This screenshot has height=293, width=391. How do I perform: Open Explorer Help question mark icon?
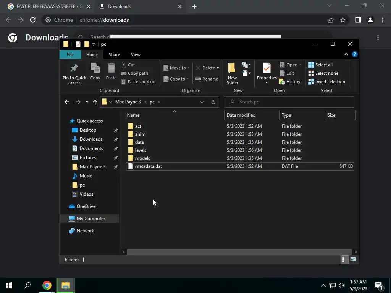355,54
